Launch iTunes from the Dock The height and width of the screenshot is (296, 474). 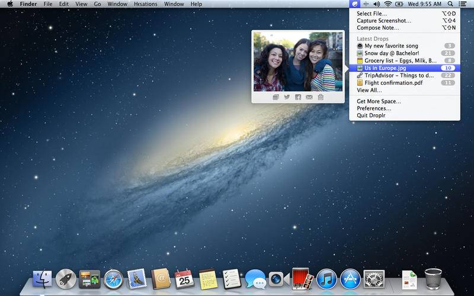point(326,278)
